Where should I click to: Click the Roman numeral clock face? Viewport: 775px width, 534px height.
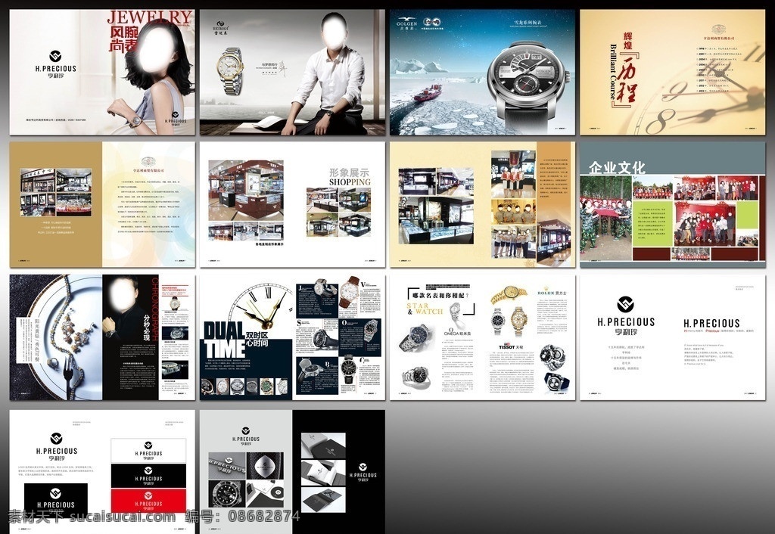(x=260, y=306)
